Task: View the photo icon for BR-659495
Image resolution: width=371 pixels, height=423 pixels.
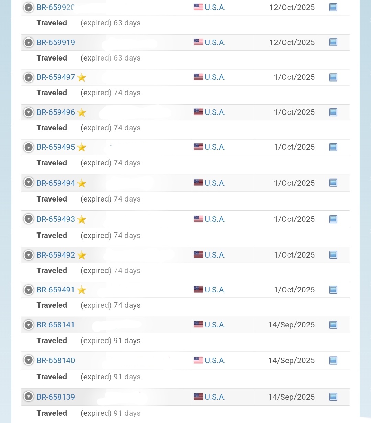Action: (x=333, y=147)
